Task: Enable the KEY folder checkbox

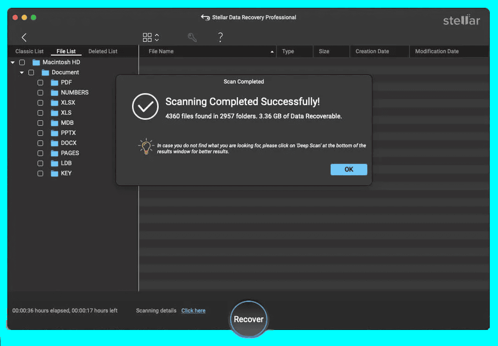Action: pos(40,173)
